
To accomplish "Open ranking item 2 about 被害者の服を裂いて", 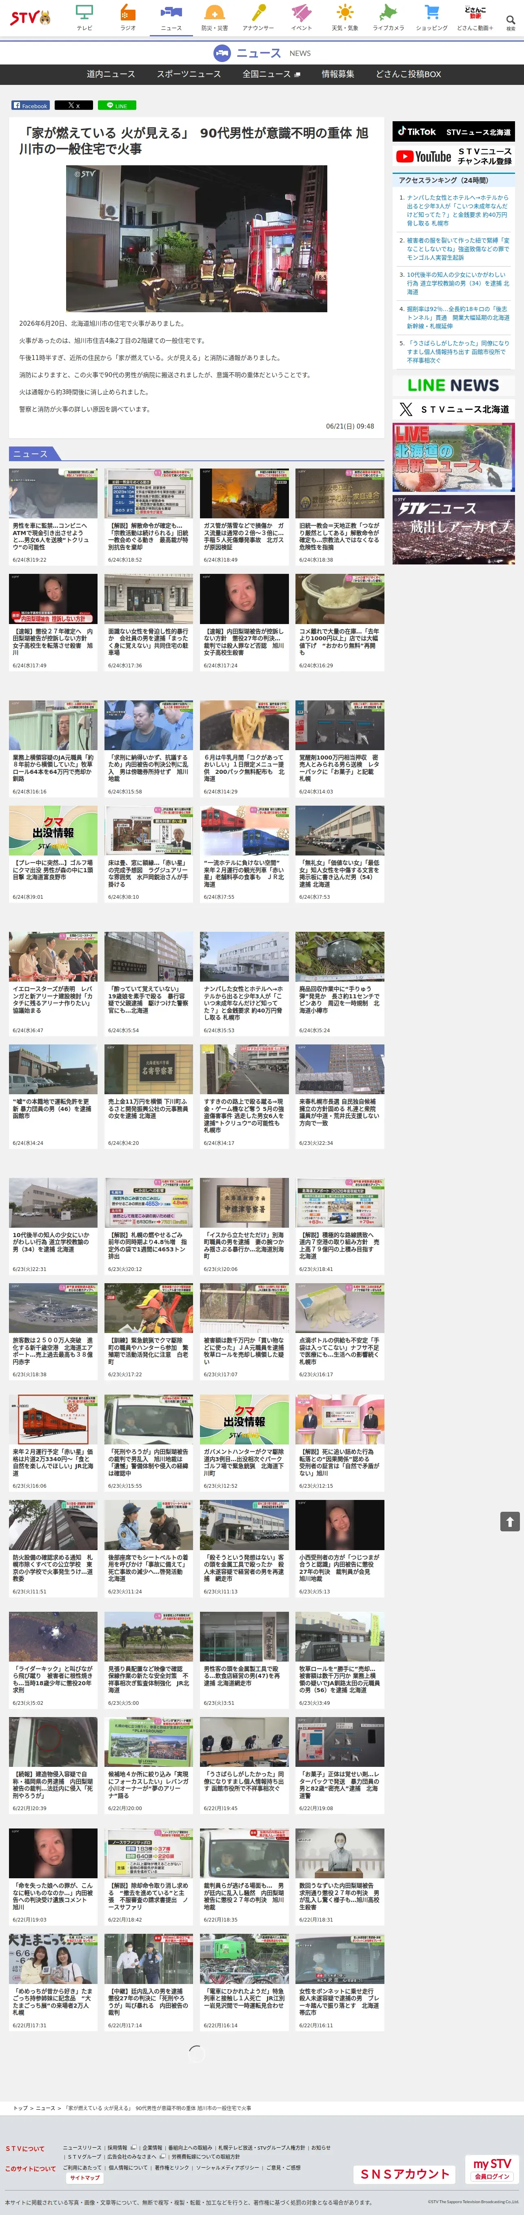I will coord(458,249).
